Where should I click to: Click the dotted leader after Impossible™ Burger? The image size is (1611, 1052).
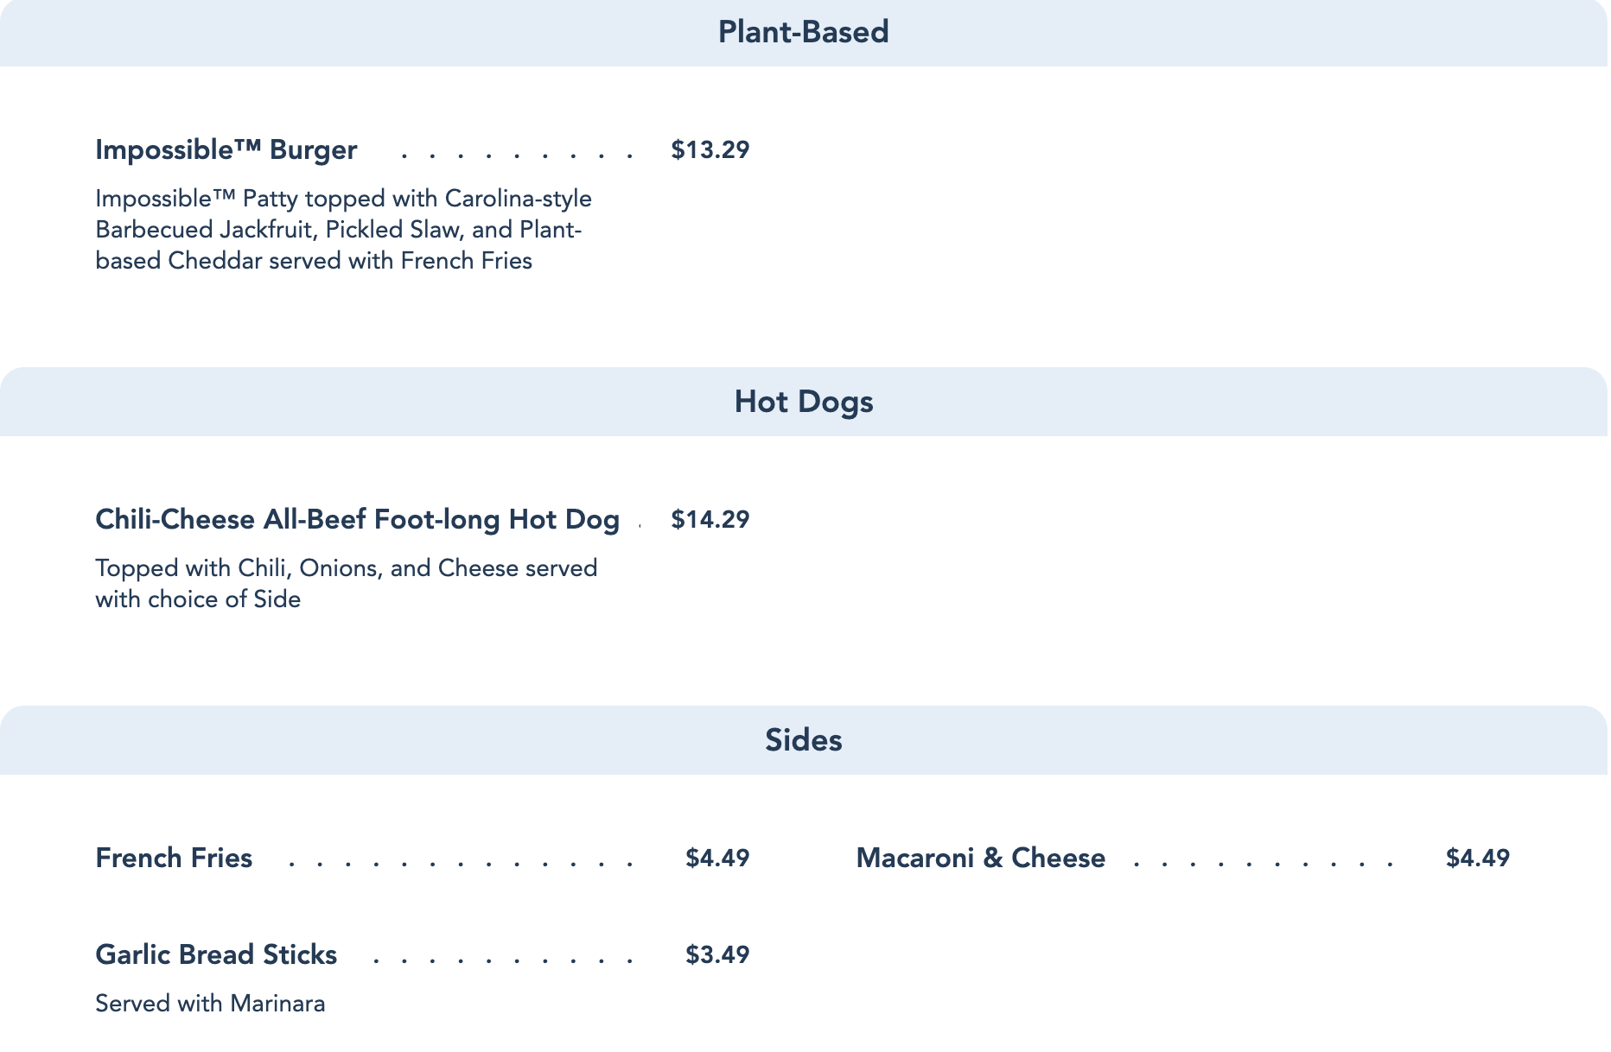[x=517, y=155]
